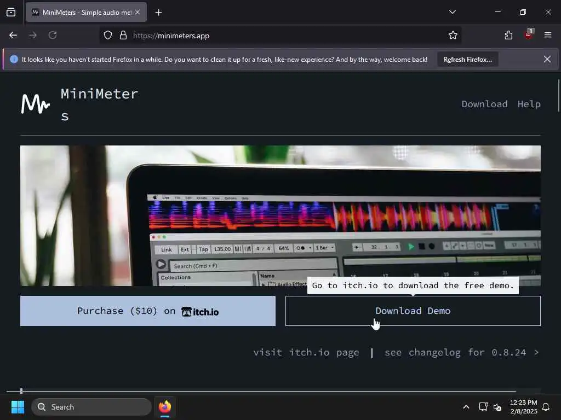Select the MiniMeters - Simple audio tab
Screen dimensions: 561x420
click(86, 12)
